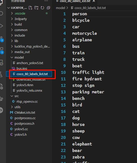Close the coco_80_labels_list.txt tab
137x163 pixels.
click(x=94, y=1)
